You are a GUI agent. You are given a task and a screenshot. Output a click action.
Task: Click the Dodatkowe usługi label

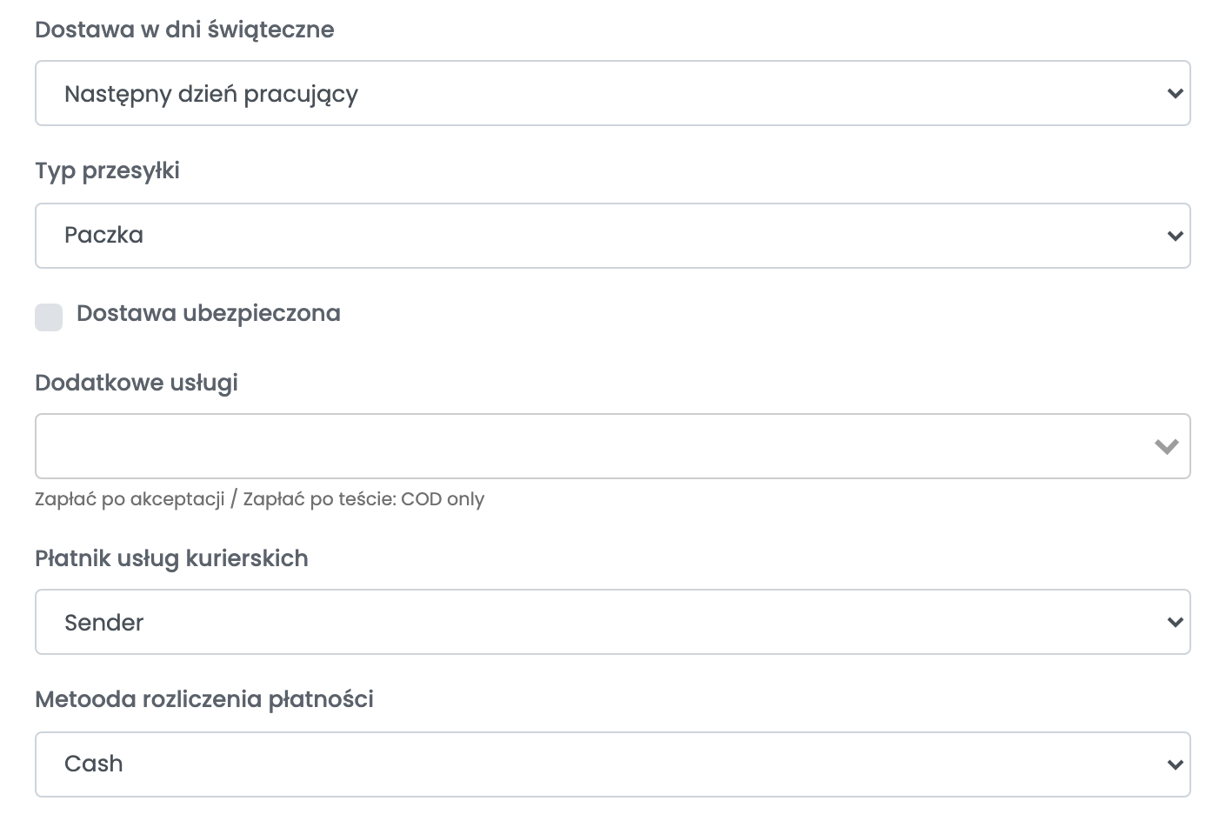(x=137, y=383)
